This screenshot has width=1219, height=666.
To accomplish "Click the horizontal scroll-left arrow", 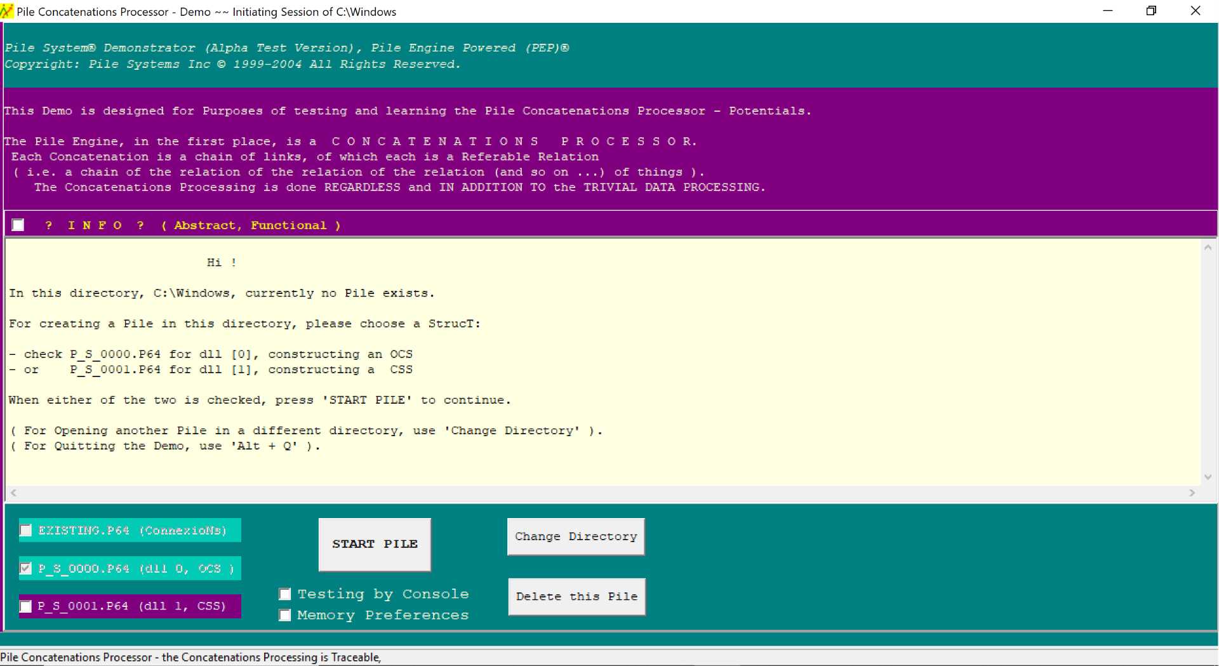I will pos(13,493).
